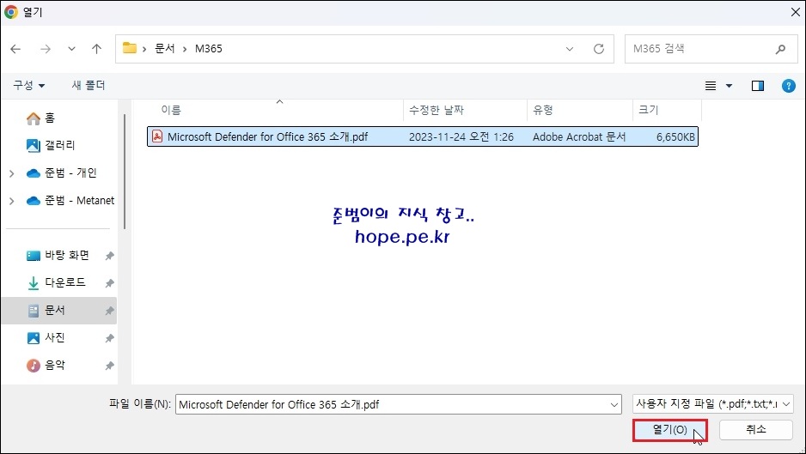Go forward with the right arrow
This screenshot has height=454, width=806.
tap(46, 49)
